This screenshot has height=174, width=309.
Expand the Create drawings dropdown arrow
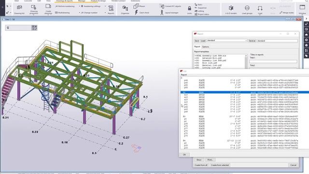(48, 15)
